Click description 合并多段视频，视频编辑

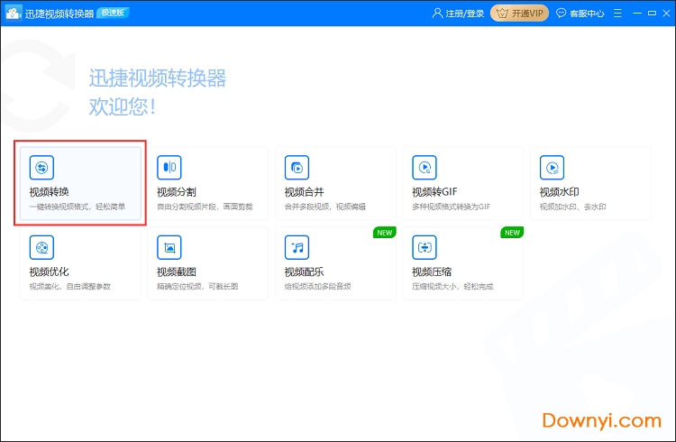[325, 207]
